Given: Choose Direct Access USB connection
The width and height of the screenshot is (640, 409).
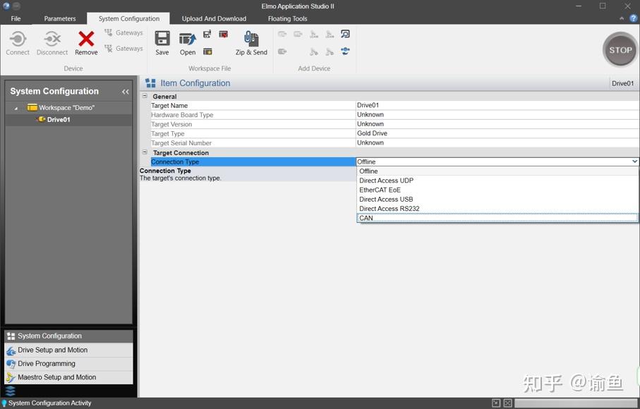Looking at the screenshot, I should [497, 200].
